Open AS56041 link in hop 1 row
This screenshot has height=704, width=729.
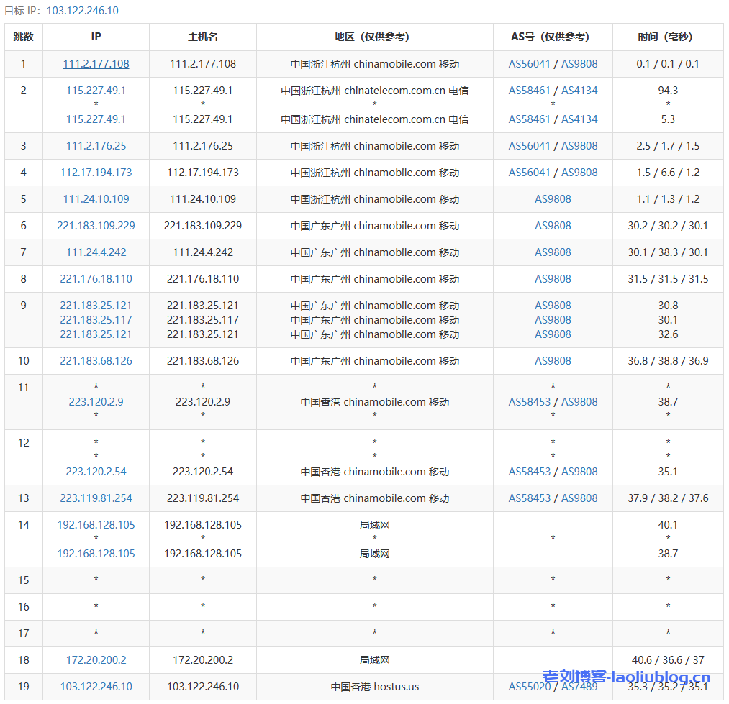529,64
